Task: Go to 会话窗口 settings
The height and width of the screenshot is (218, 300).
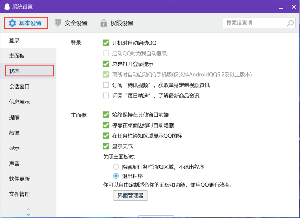Action: click(x=20, y=86)
